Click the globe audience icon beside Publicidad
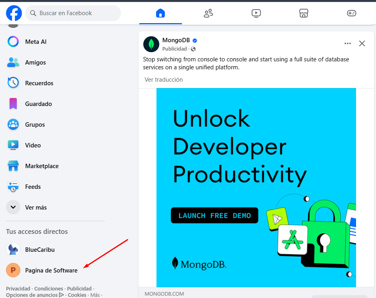This screenshot has height=298, width=376. coord(193,49)
